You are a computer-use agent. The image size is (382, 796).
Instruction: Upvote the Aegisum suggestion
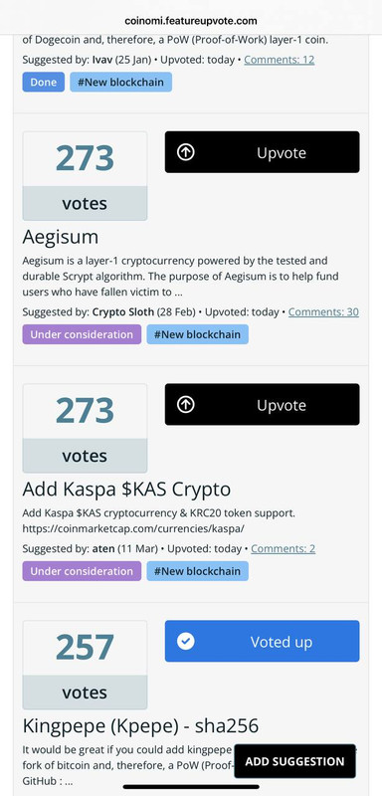click(262, 152)
